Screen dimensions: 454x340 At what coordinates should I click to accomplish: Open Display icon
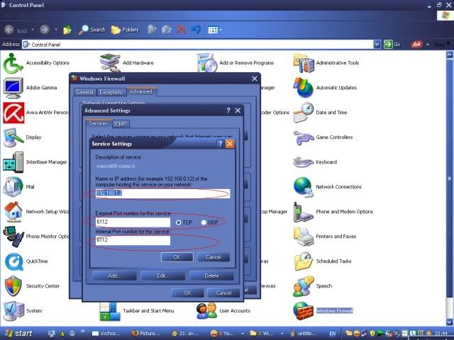click(x=13, y=137)
